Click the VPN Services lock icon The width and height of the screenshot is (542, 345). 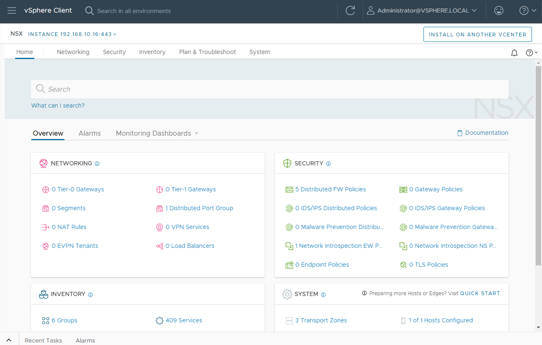point(160,227)
